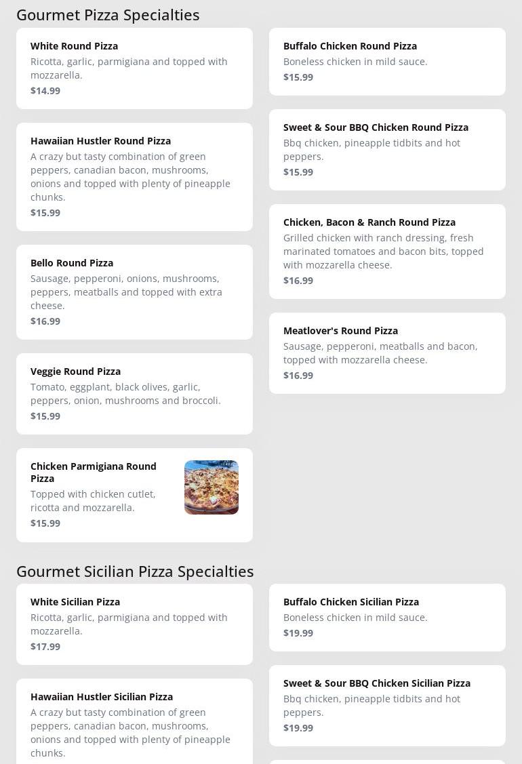The height and width of the screenshot is (764, 522).
Task: Open Chicken, Bacon & Ranch Round Pizza
Action: pos(387,252)
